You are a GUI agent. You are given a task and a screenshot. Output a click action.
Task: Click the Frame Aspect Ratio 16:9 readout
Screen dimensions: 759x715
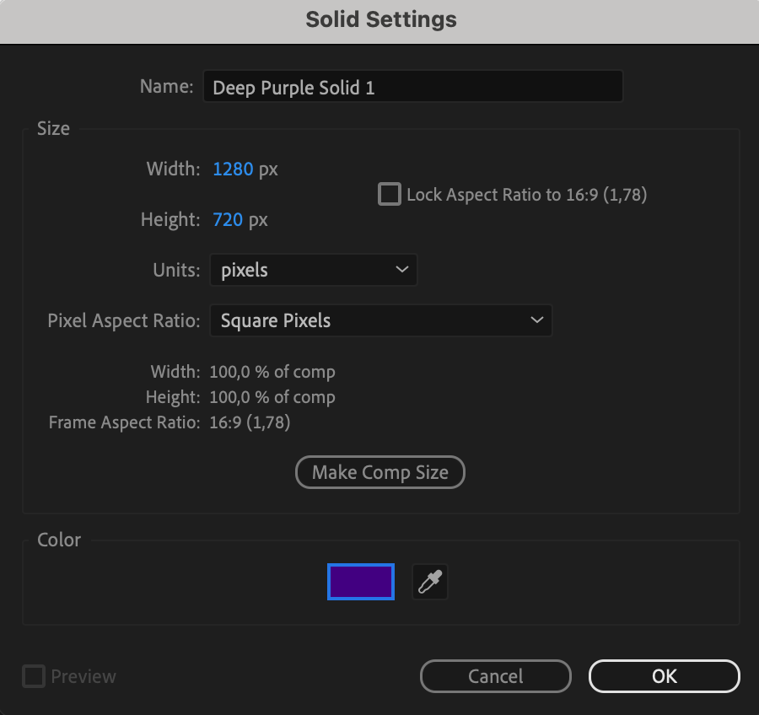pos(250,422)
